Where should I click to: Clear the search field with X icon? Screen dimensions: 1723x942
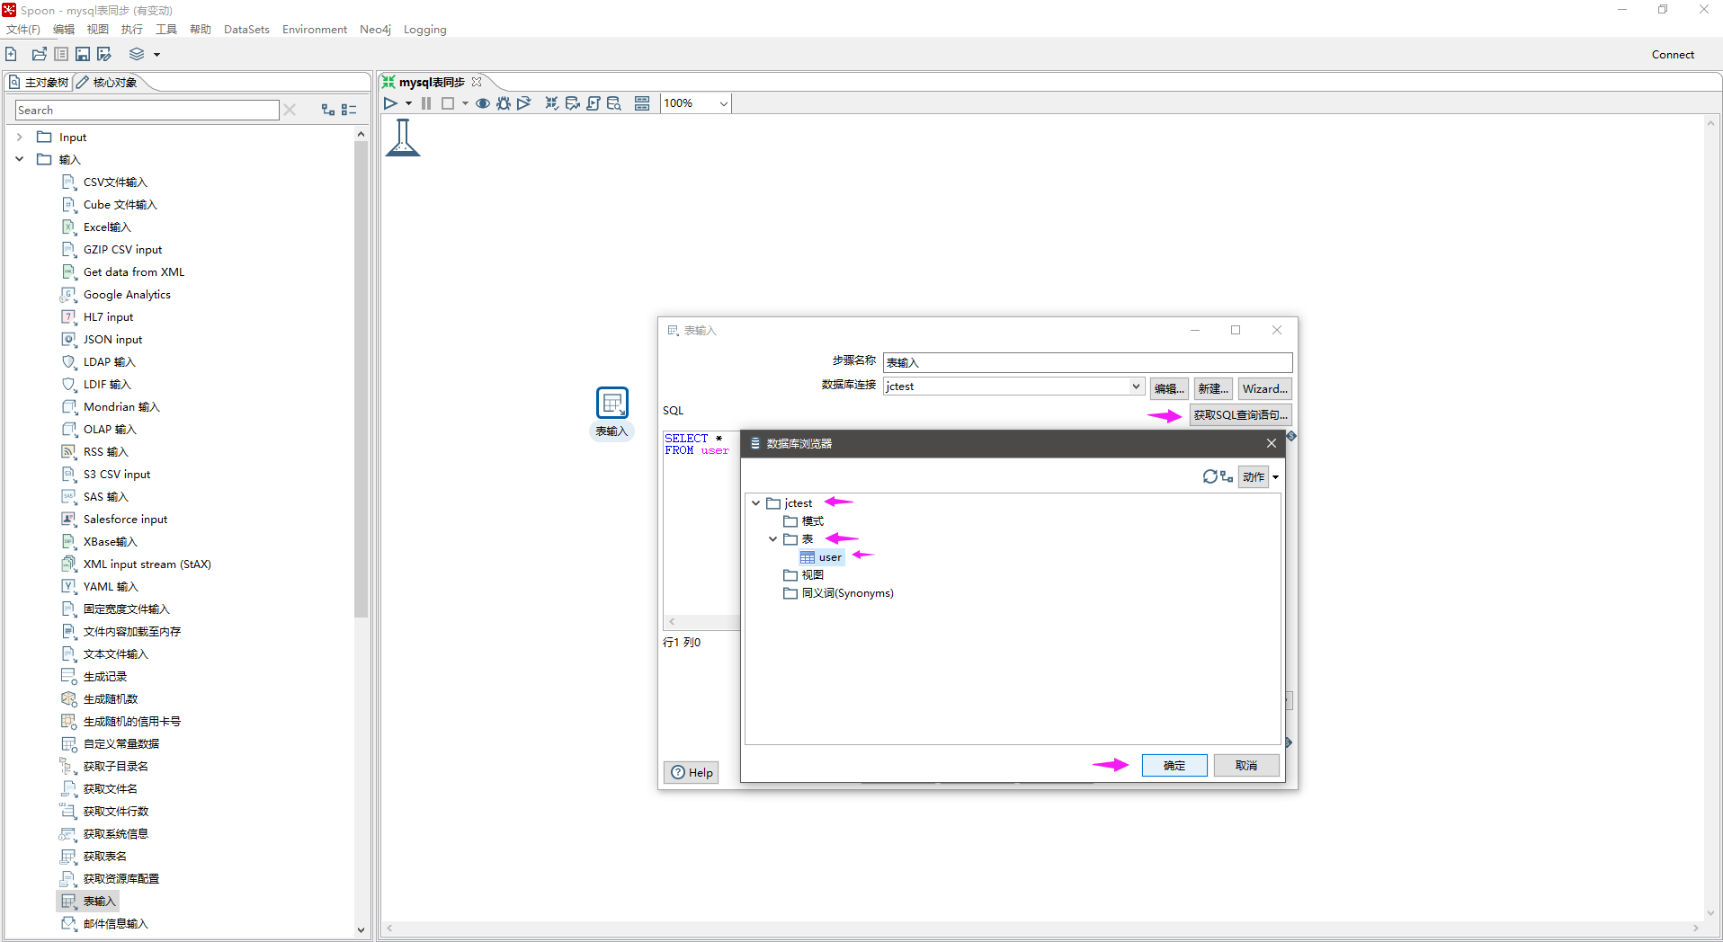290,110
